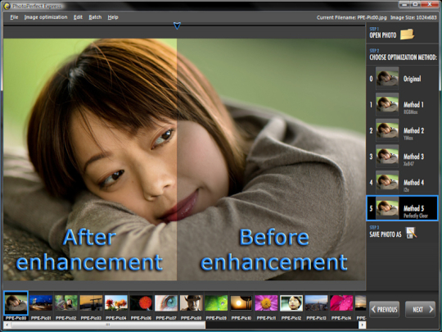Select thumbnail PPE-Pic06 red flower
The height and width of the screenshot is (332, 442).
pyautogui.click(x=142, y=303)
